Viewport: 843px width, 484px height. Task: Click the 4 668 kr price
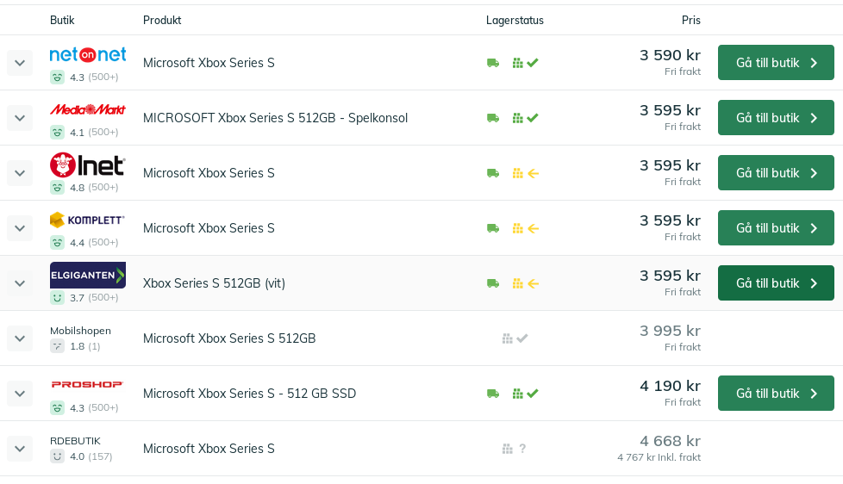point(670,441)
